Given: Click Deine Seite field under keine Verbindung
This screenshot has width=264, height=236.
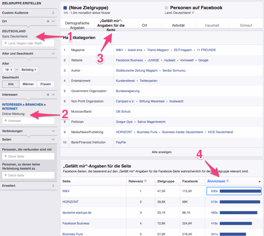Looking at the screenshot, I should (28, 175).
